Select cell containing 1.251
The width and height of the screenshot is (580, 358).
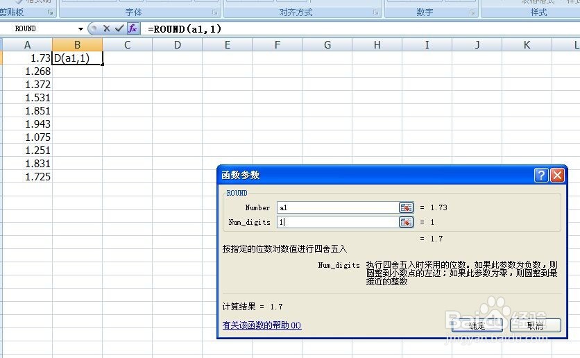click(27, 150)
